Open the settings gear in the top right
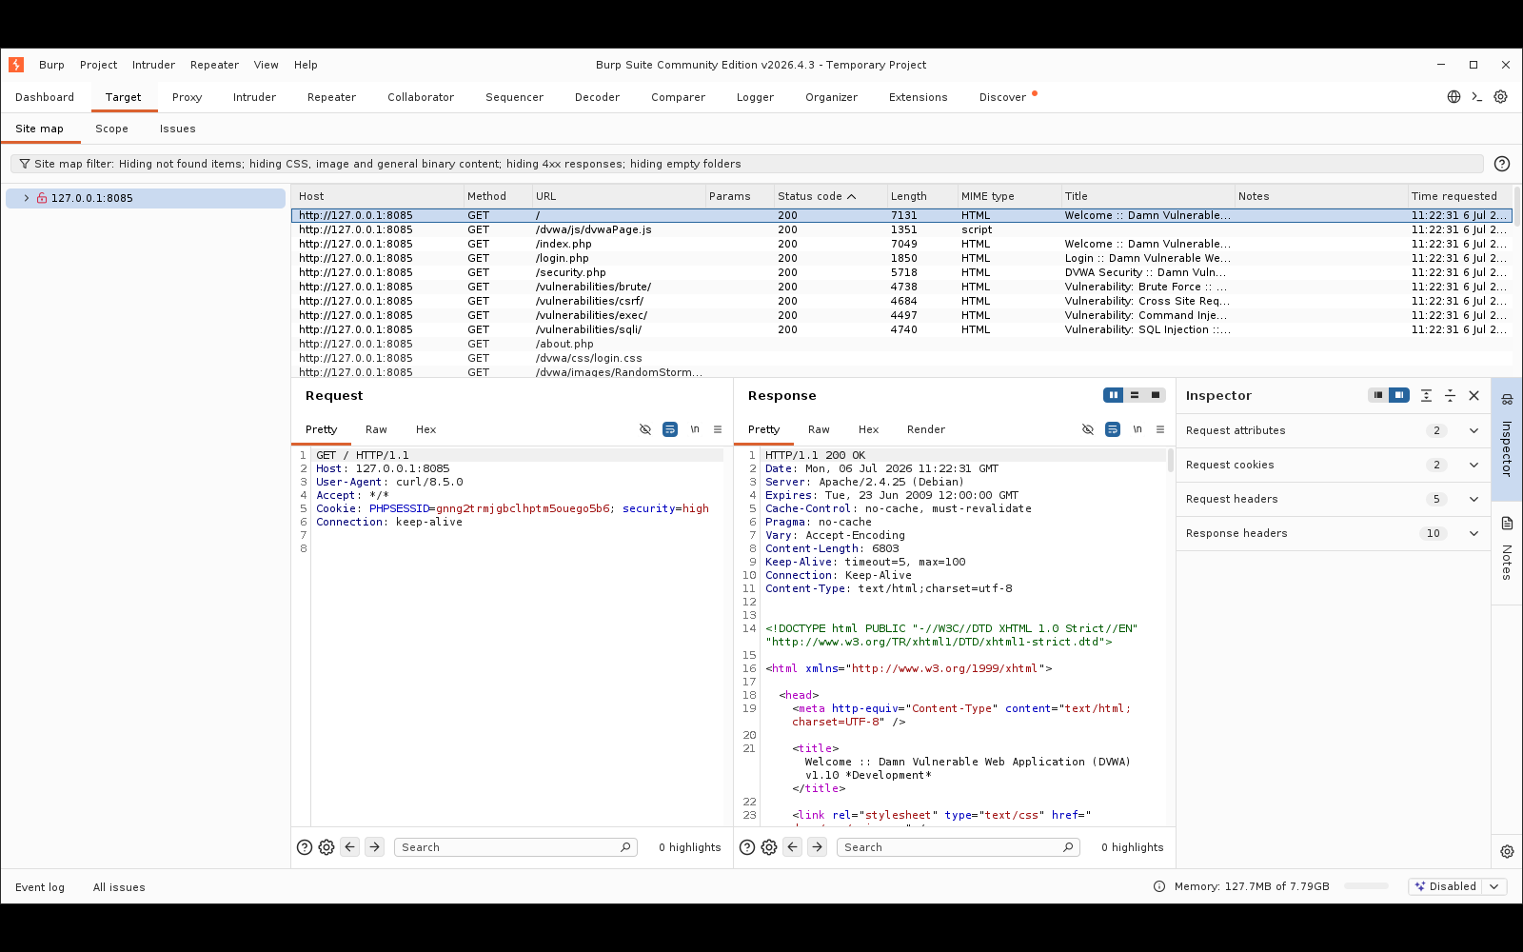Image resolution: width=1523 pixels, height=952 pixels. [x=1500, y=97]
